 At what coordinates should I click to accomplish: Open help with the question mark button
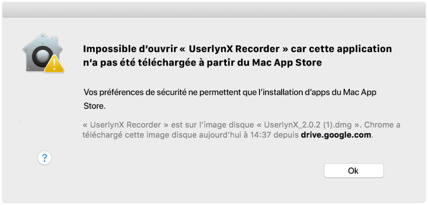(x=45, y=158)
